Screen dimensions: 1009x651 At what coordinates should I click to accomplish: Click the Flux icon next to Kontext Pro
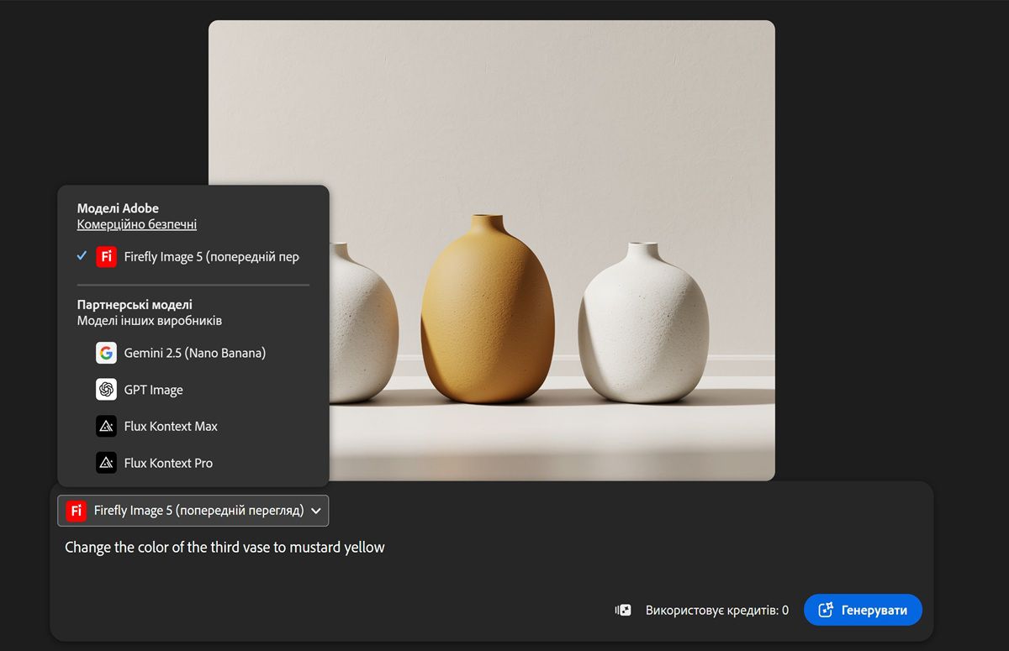coord(106,463)
